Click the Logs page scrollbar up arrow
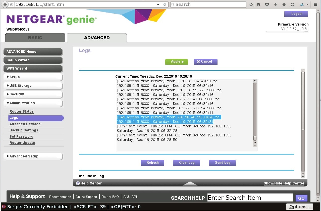Screen dimensions: 321x211 click(x=303, y=70)
